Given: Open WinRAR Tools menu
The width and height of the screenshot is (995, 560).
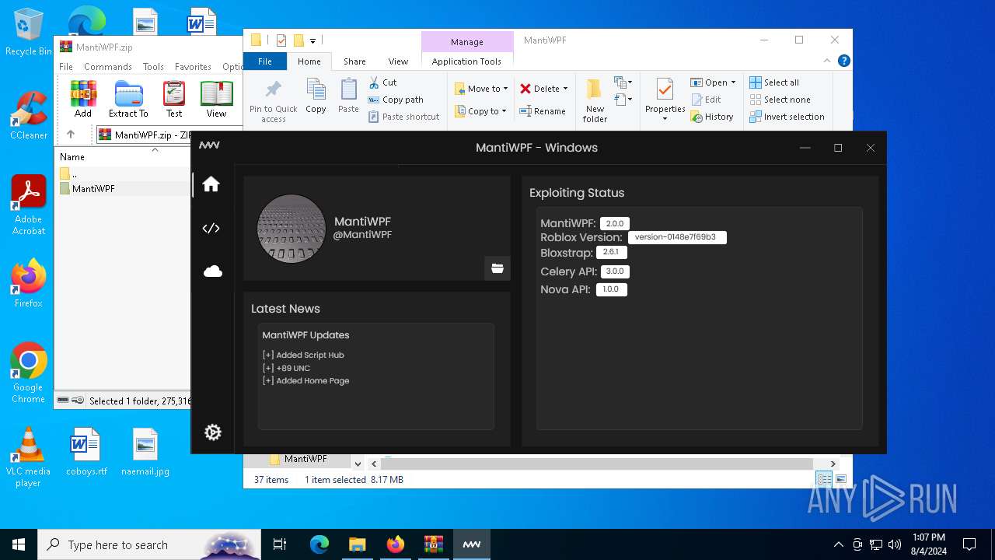Looking at the screenshot, I should click(x=153, y=67).
